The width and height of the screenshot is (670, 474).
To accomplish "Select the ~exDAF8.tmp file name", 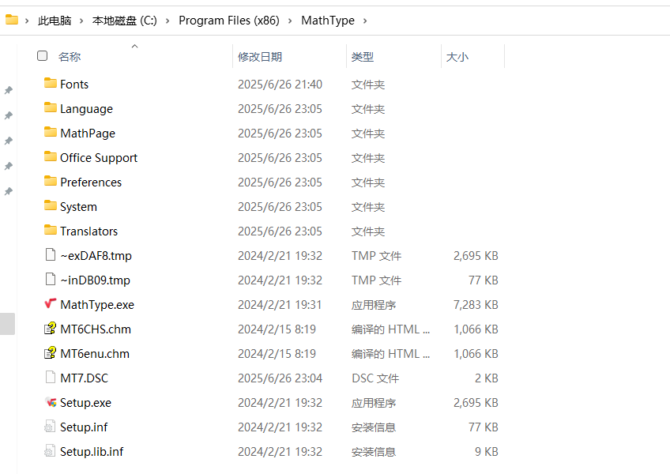I will coord(96,256).
